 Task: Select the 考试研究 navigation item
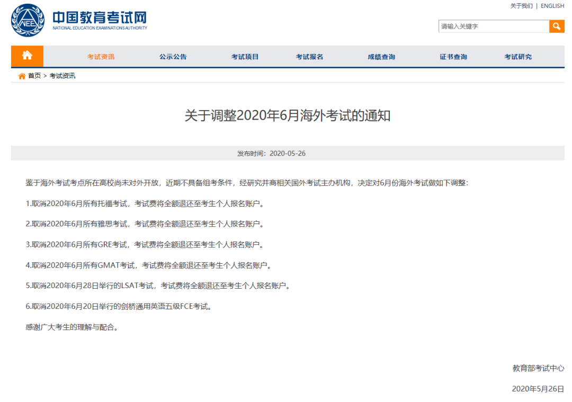pos(518,57)
